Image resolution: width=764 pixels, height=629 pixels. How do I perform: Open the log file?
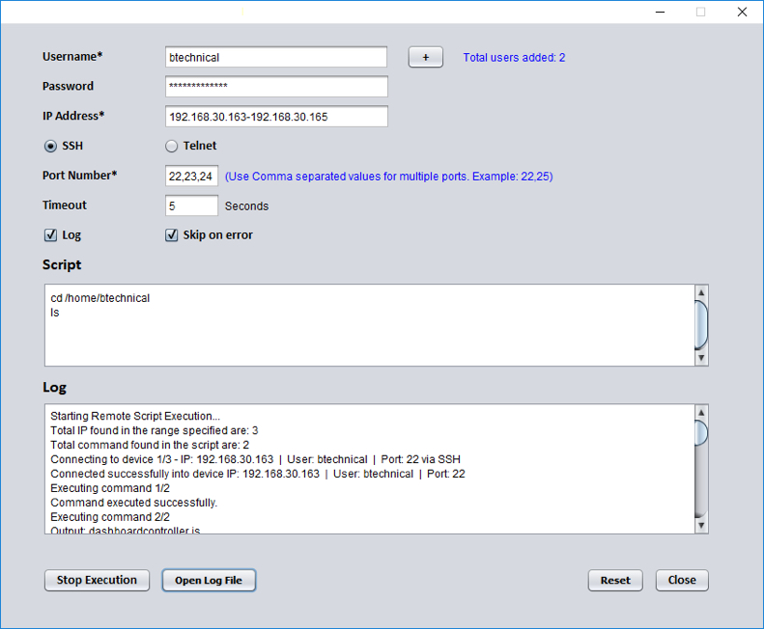coord(209,580)
